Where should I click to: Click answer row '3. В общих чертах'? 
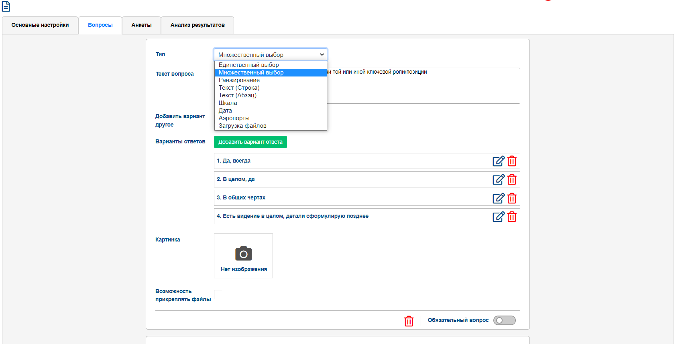click(367, 198)
